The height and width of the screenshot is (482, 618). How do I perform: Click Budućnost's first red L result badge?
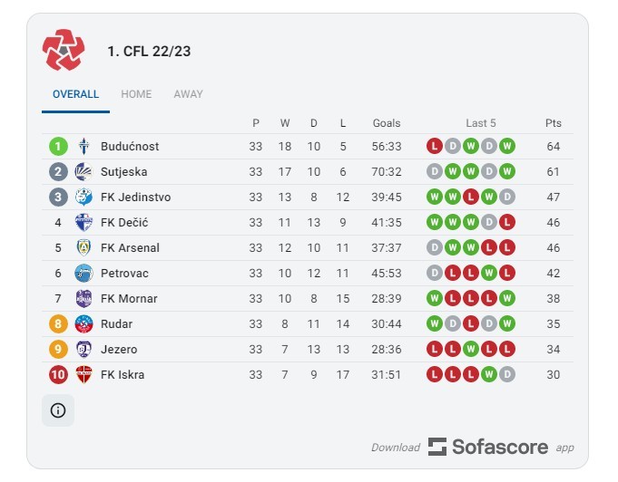click(x=435, y=147)
